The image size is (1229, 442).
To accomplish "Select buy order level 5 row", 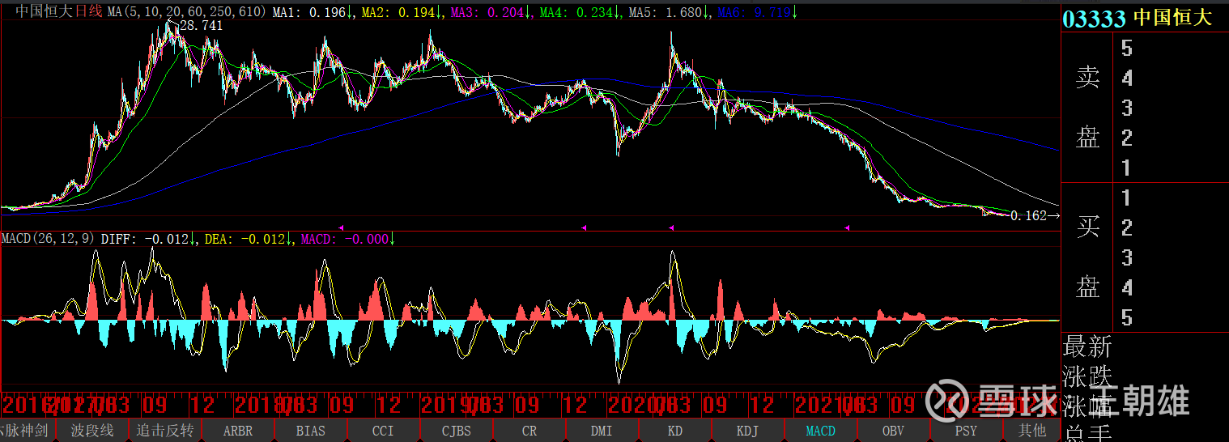I will (1171, 318).
